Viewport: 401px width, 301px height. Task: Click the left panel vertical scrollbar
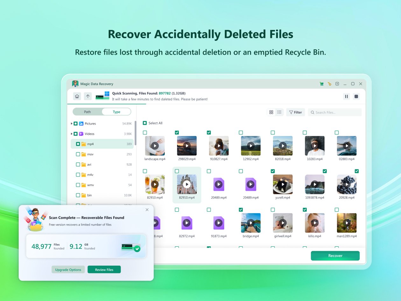click(136, 133)
